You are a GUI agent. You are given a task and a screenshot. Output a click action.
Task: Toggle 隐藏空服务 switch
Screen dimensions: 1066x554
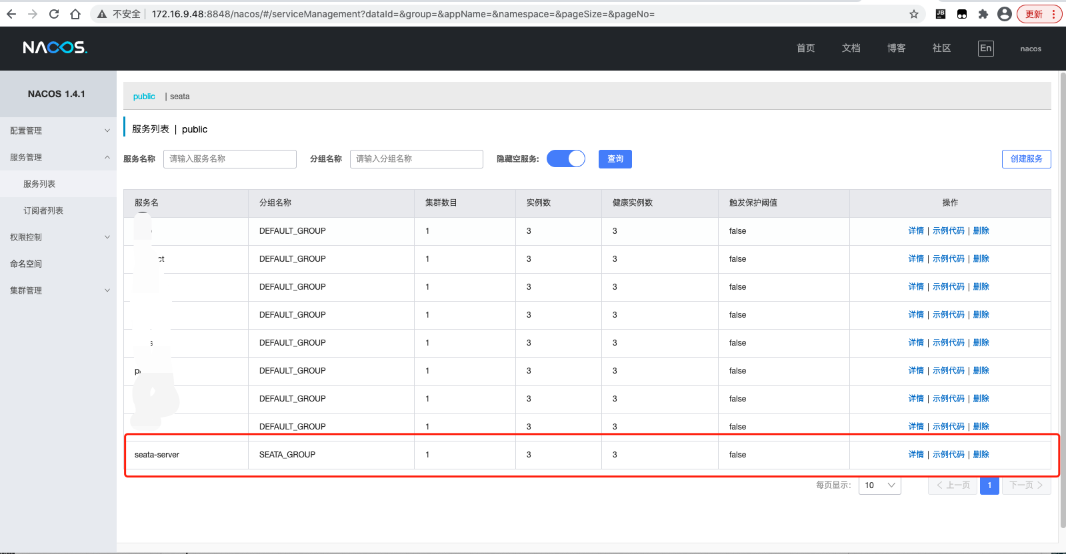click(566, 158)
